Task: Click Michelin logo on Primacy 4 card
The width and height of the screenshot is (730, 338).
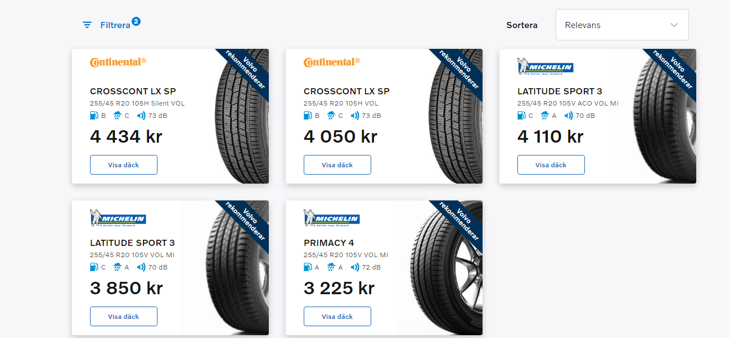Action: pyautogui.click(x=332, y=218)
